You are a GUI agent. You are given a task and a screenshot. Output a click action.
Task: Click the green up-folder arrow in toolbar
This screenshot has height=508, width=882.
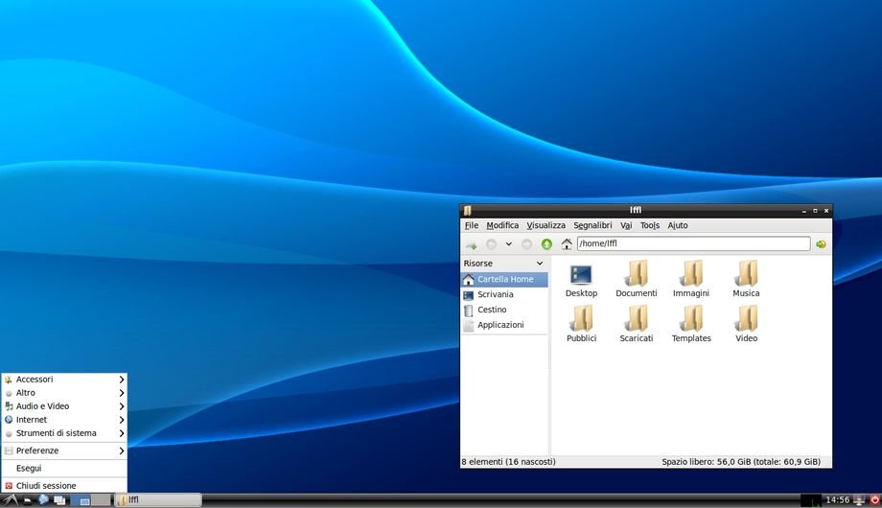click(x=546, y=244)
